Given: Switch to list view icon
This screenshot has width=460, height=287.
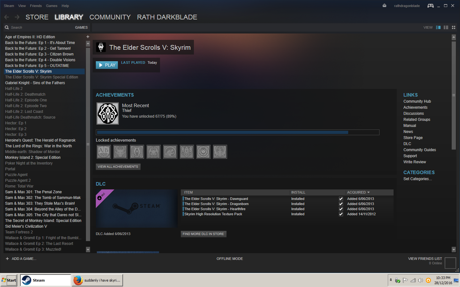Looking at the screenshot, I should coord(446,27).
